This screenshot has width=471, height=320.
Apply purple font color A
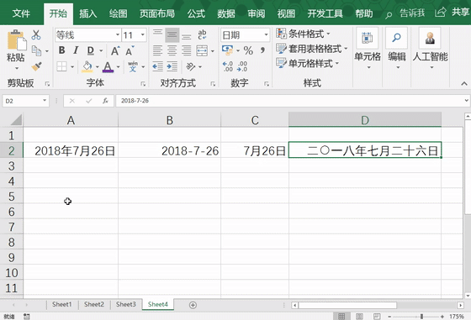[108, 66]
